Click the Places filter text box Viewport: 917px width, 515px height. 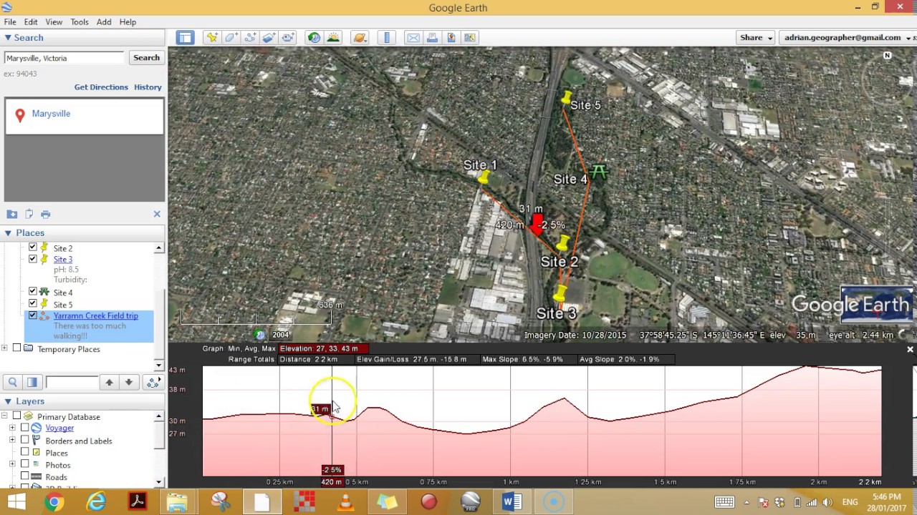(x=71, y=383)
